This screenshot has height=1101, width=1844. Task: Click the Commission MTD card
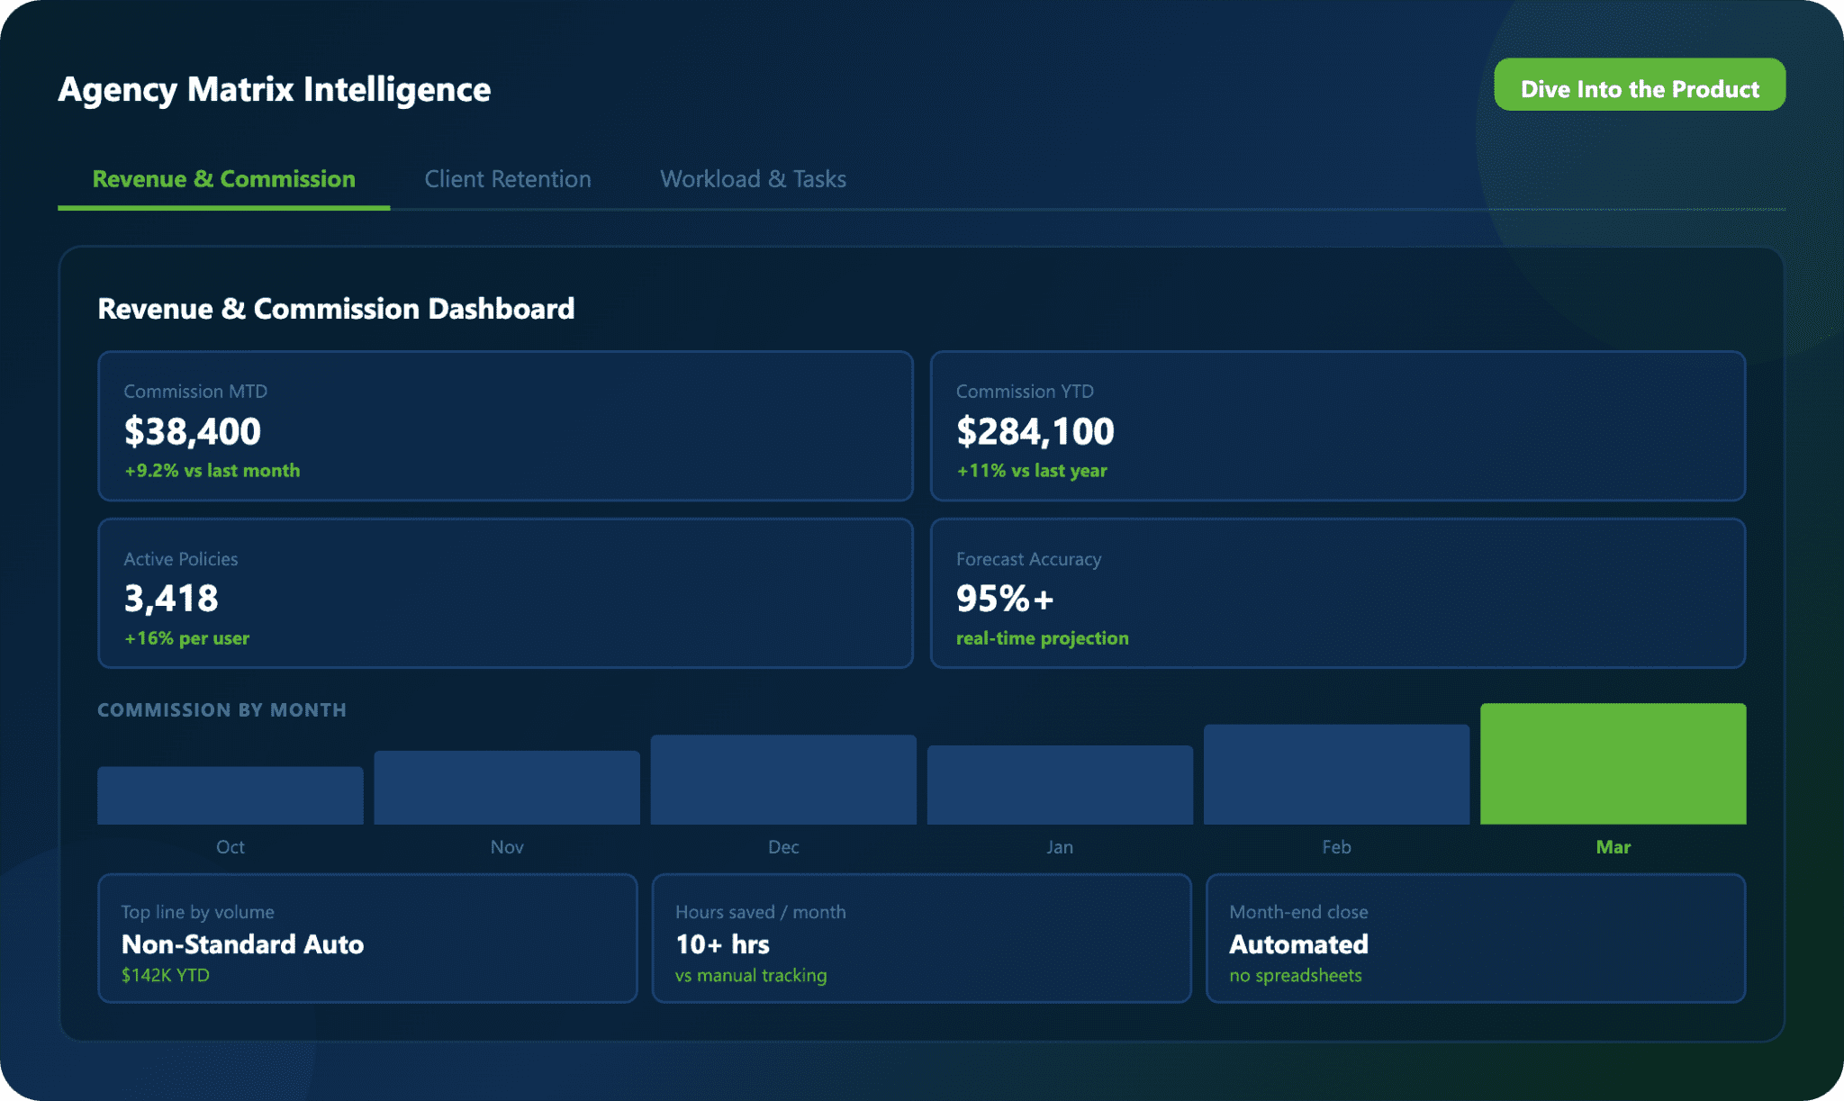coord(505,426)
